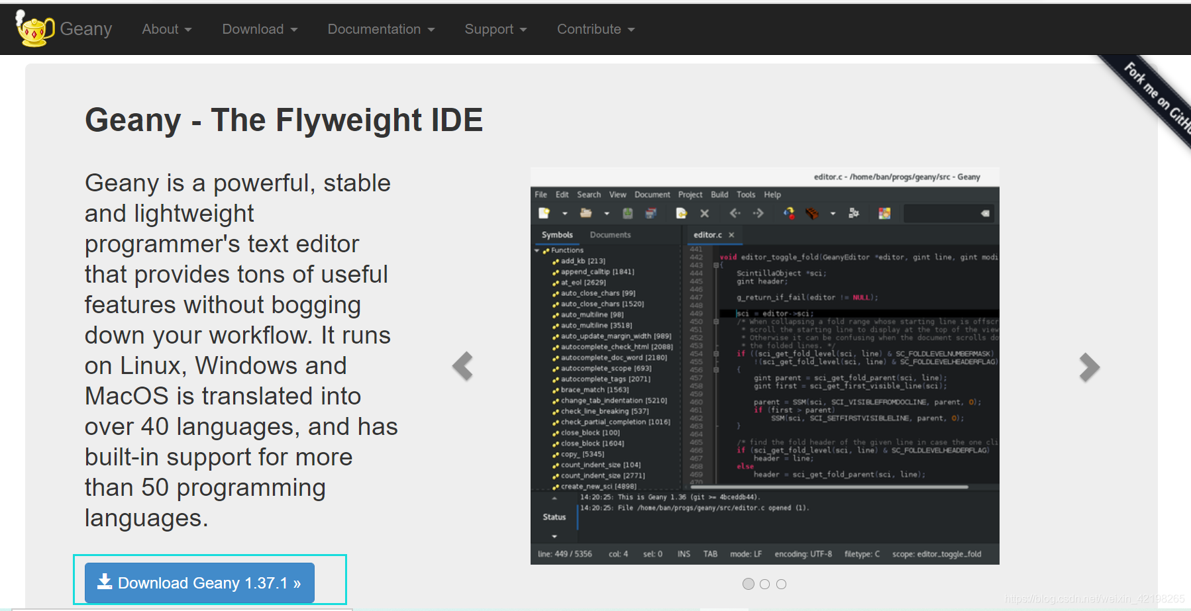Select brace_match [1563] symbol

(x=594, y=390)
